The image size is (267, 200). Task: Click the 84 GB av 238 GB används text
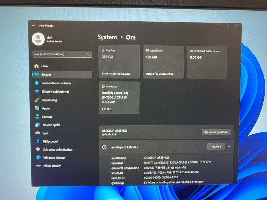coord(116,74)
